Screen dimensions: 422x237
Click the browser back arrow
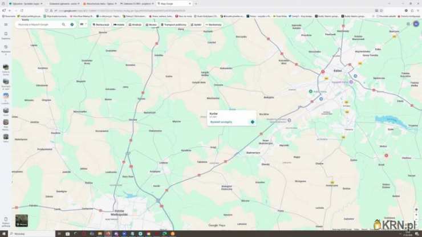pos(10,10)
